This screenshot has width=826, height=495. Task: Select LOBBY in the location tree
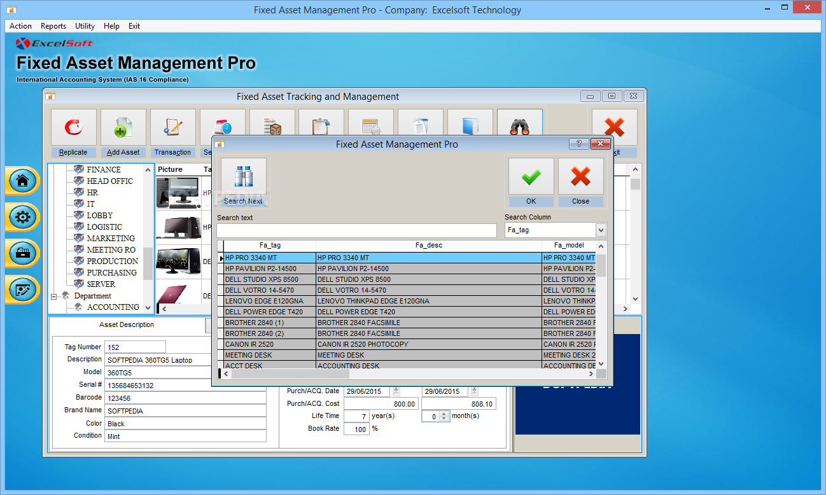coord(100,216)
